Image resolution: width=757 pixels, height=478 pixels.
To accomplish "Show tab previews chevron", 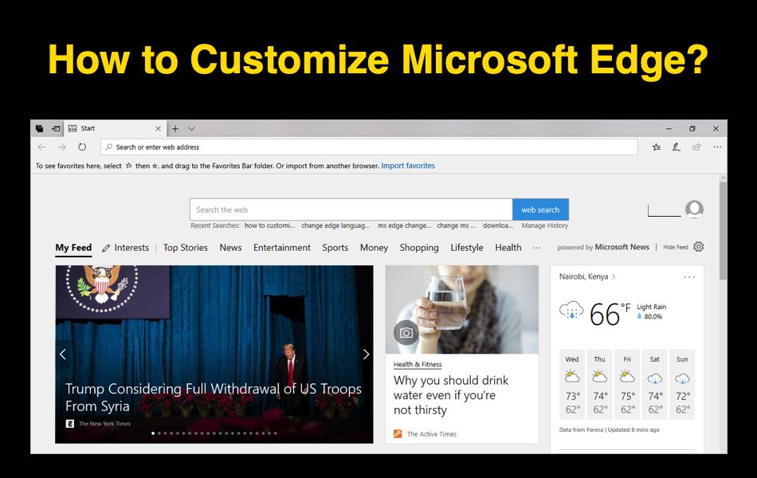I will coord(192,129).
